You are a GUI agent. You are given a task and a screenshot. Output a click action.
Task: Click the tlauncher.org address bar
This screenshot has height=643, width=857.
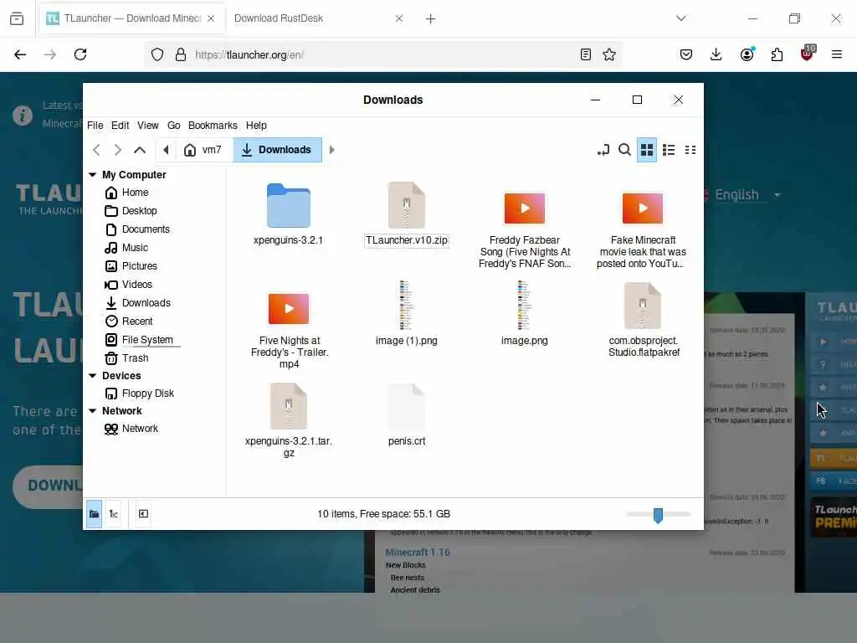coord(382,54)
